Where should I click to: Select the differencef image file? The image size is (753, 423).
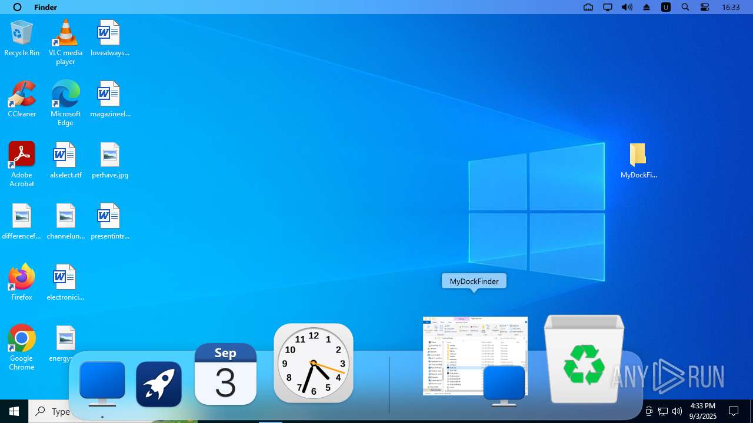22,221
